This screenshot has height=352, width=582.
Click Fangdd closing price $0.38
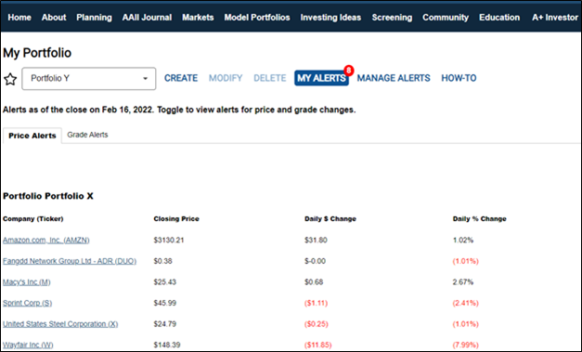[163, 261]
